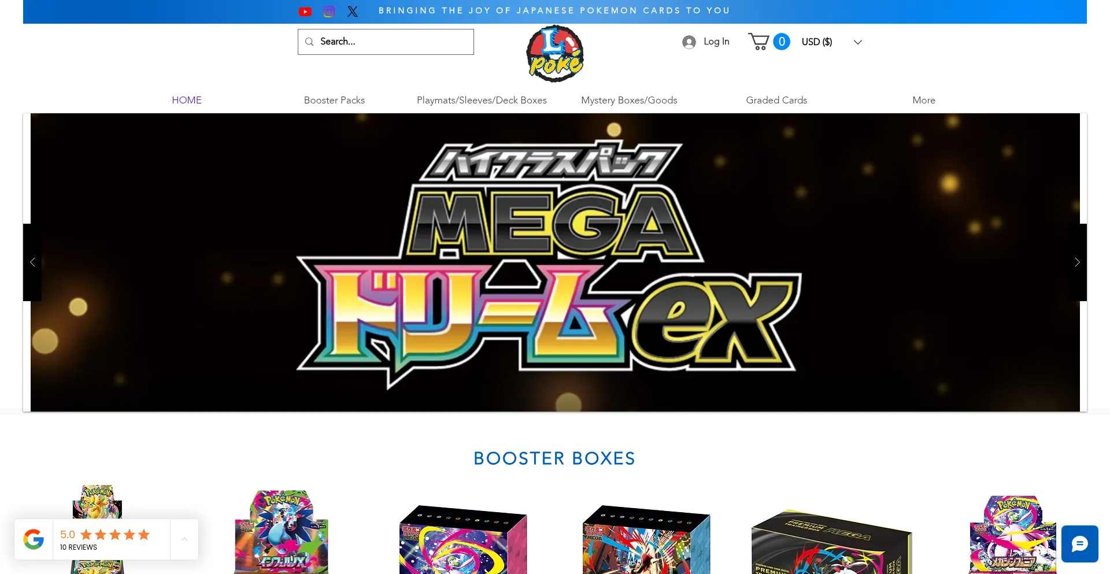Open the Instagram profile icon
The height and width of the screenshot is (574, 1110).
click(329, 12)
